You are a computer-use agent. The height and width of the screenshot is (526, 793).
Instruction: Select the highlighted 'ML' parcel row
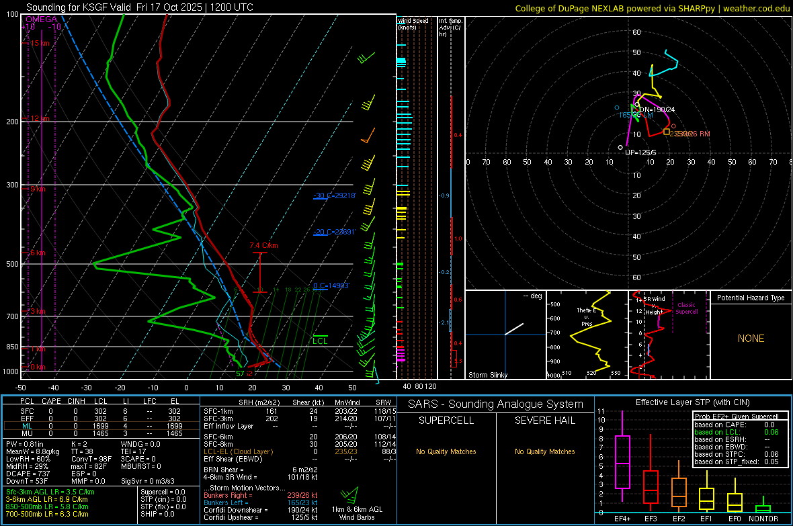coord(101,426)
